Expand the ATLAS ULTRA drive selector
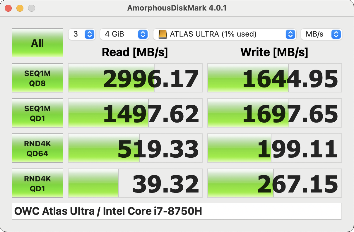 coord(224,34)
